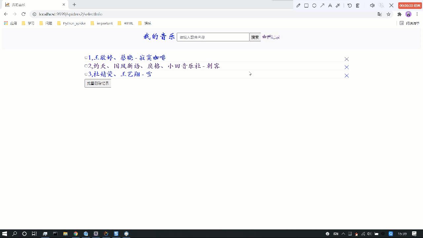Screen dimensions: 423x238
Task: Show hidden tray icons chevron
Action: point(343,234)
